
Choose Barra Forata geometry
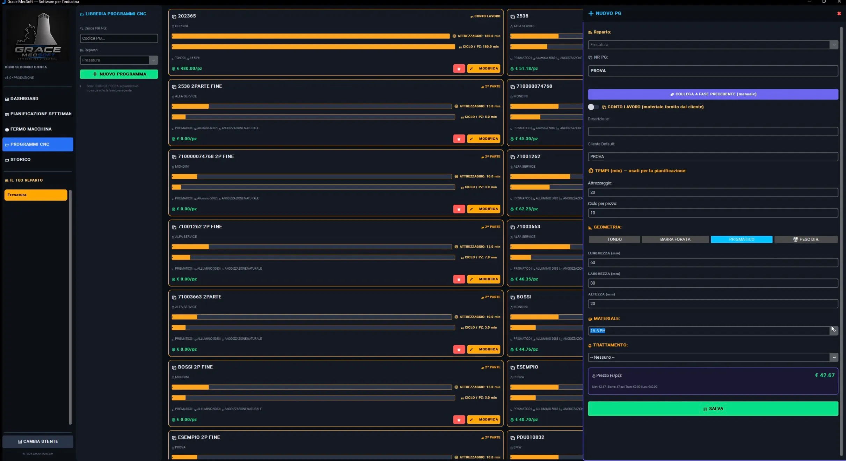point(675,239)
